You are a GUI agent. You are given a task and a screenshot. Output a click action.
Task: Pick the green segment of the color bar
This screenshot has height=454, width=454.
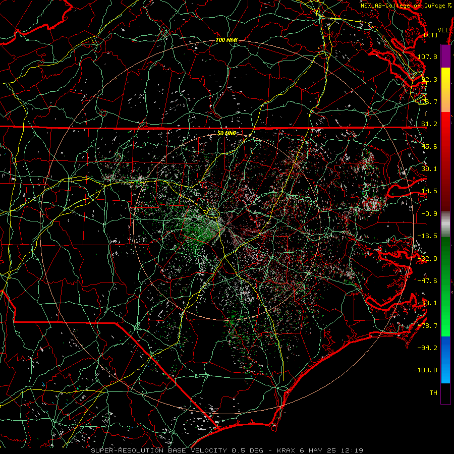pos(445,287)
